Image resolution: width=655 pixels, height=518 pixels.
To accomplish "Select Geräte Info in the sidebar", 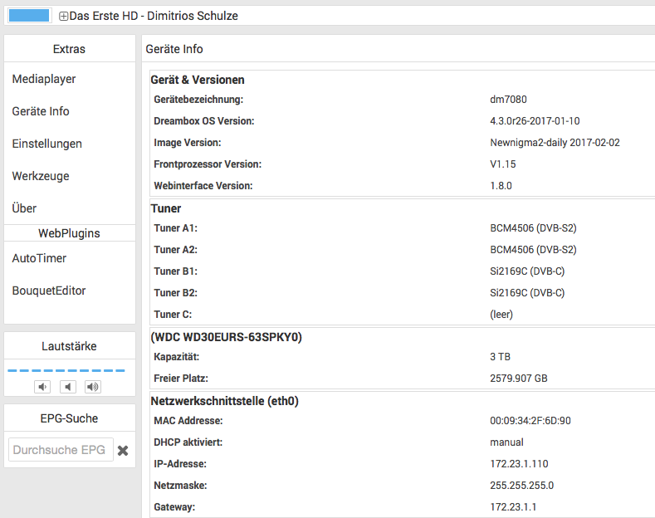I will pyautogui.click(x=41, y=111).
